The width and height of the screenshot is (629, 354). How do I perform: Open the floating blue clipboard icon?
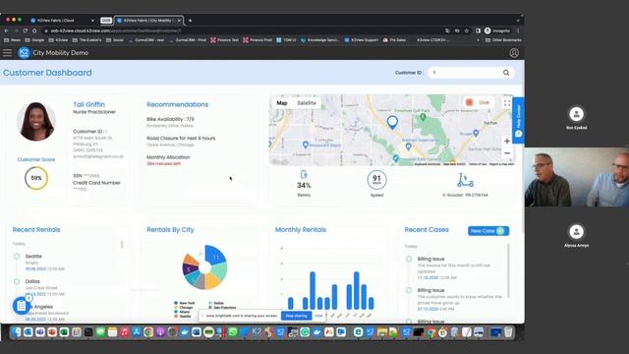pos(22,306)
